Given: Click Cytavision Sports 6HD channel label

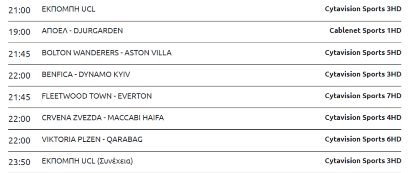Looking at the screenshot, I should [363, 140].
